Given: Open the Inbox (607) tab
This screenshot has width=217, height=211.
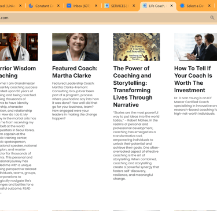Looking at the screenshot, I should pyautogui.click(x=82, y=6).
